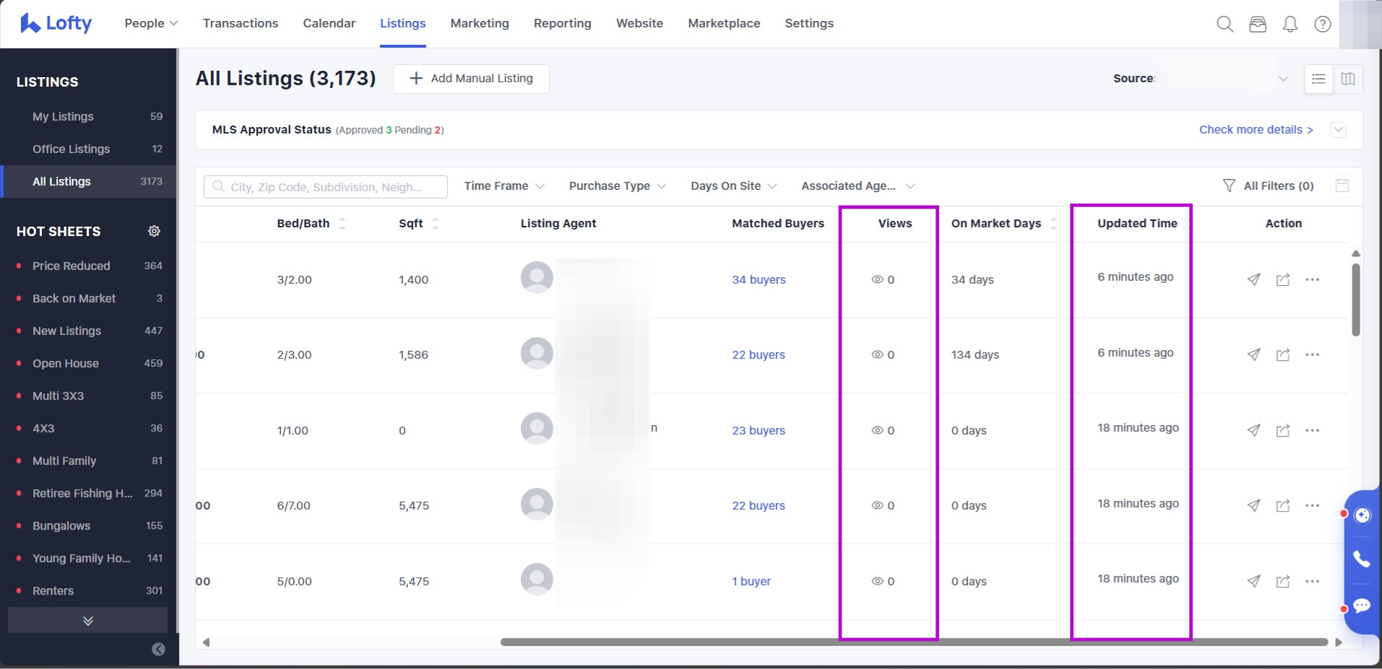Open the phone dialer floating button
The width and height of the screenshot is (1382, 669).
(1362, 559)
